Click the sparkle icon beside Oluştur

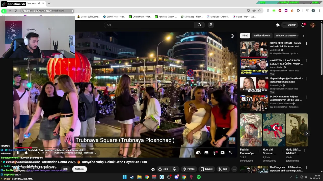click(x=278, y=25)
